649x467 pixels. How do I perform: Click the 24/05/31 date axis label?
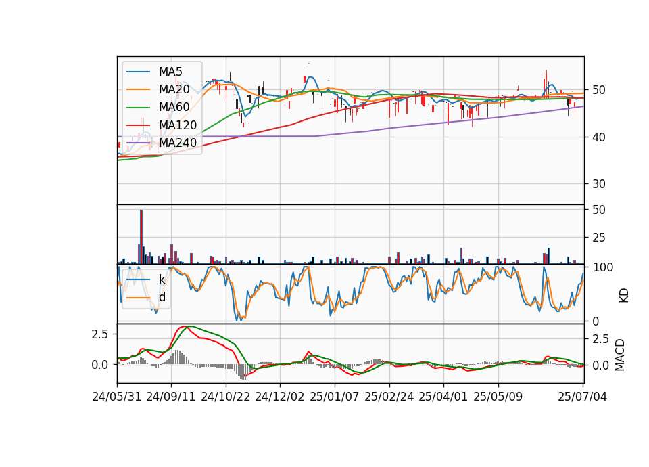pos(117,397)
